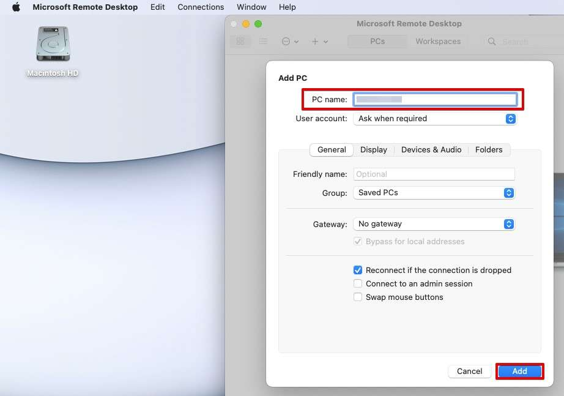
Task: Select the PCs tab in toolbar
Action: (377, 42)
